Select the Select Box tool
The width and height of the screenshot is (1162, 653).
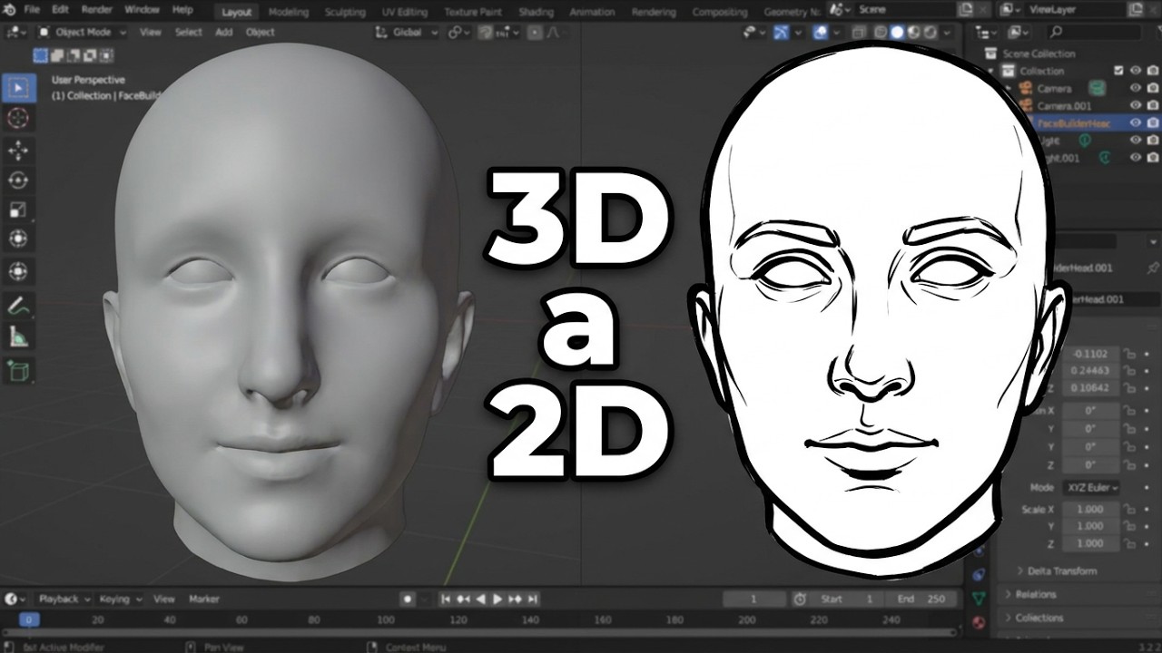[x=18, y=89]
